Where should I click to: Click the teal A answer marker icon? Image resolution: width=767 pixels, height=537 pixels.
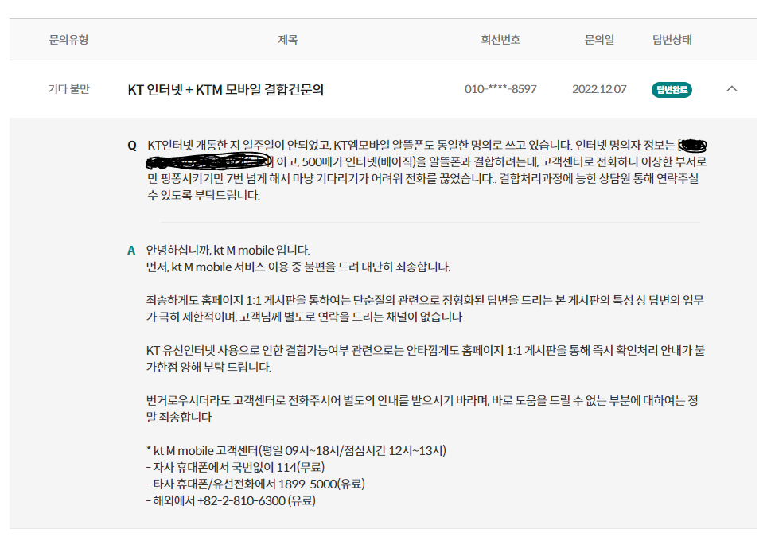click(x=132, y=250)
